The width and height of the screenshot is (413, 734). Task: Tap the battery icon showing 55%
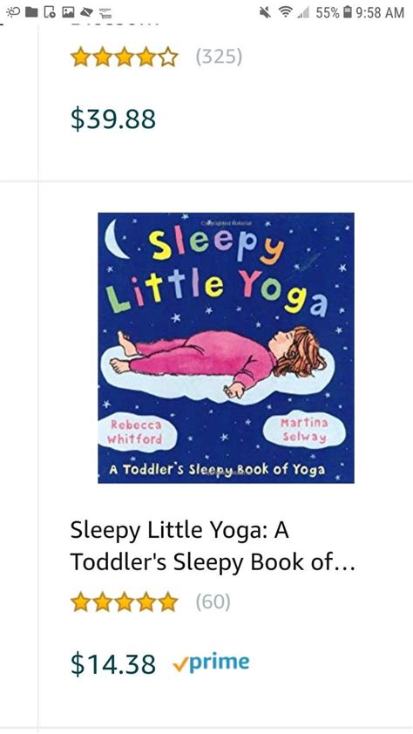(347, 12)
